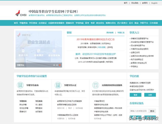Open 中国研究生招生信息网 quick link

139,49
